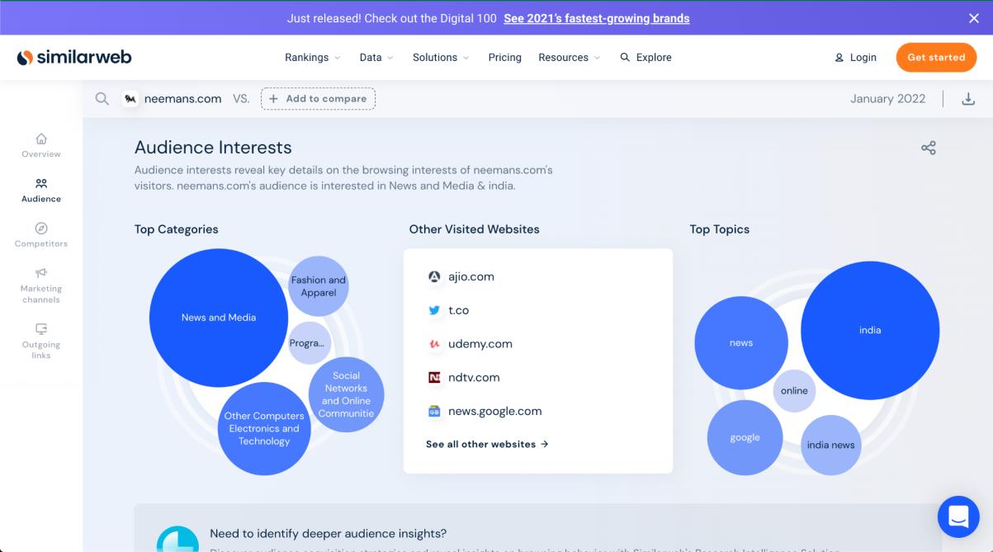Open ajio.com in visited websites list

[x=470, y=277]
